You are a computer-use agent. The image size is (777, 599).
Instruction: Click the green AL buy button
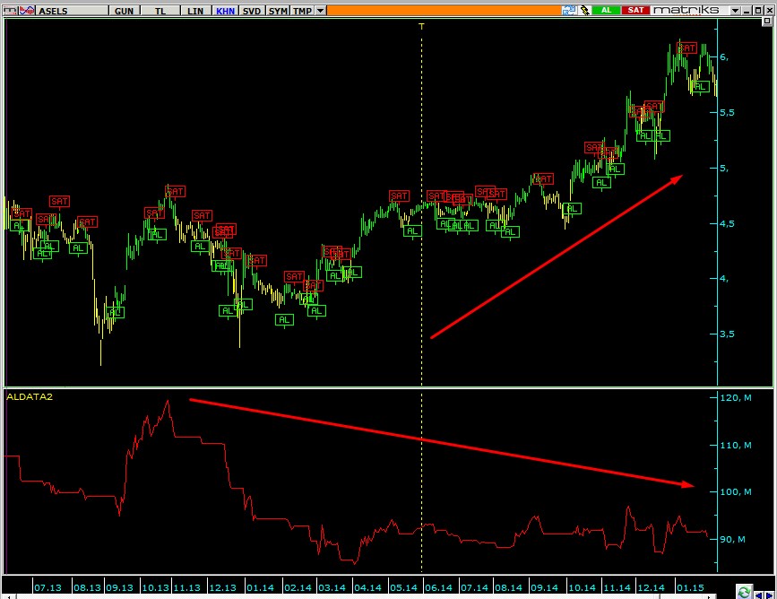[606, 10]
